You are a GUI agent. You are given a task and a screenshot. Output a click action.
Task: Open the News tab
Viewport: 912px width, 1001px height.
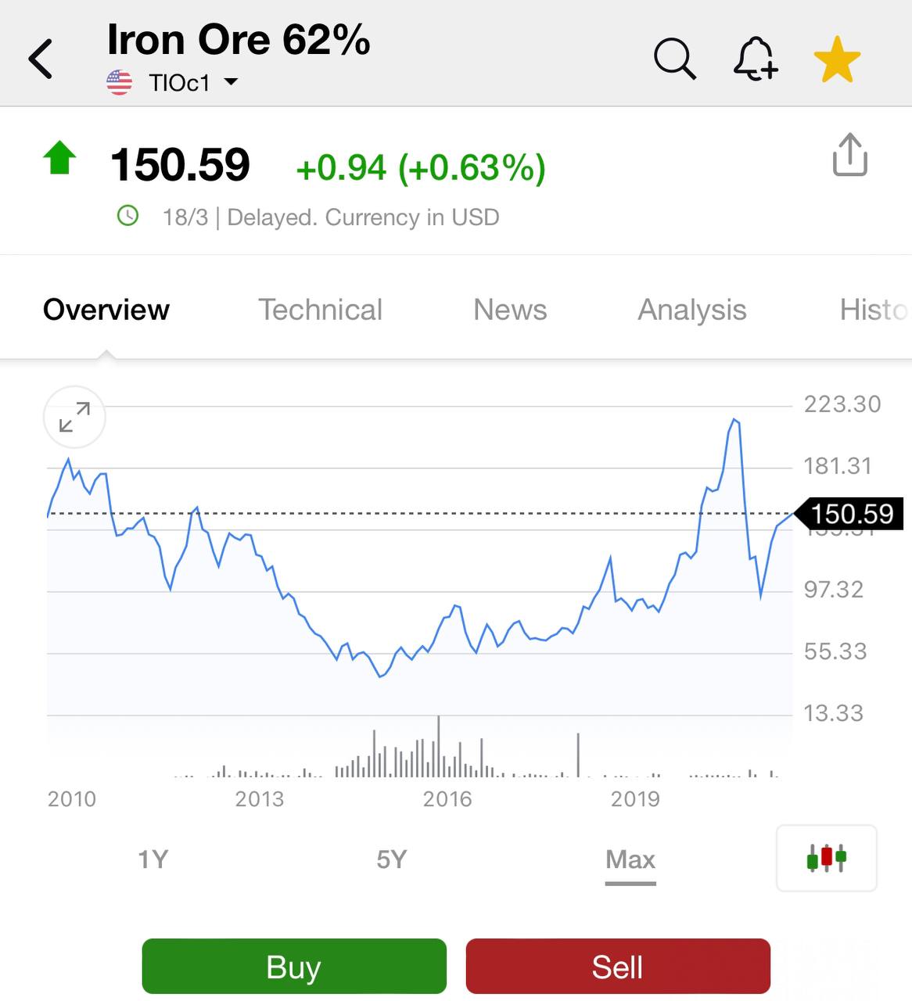click(510, 310)
